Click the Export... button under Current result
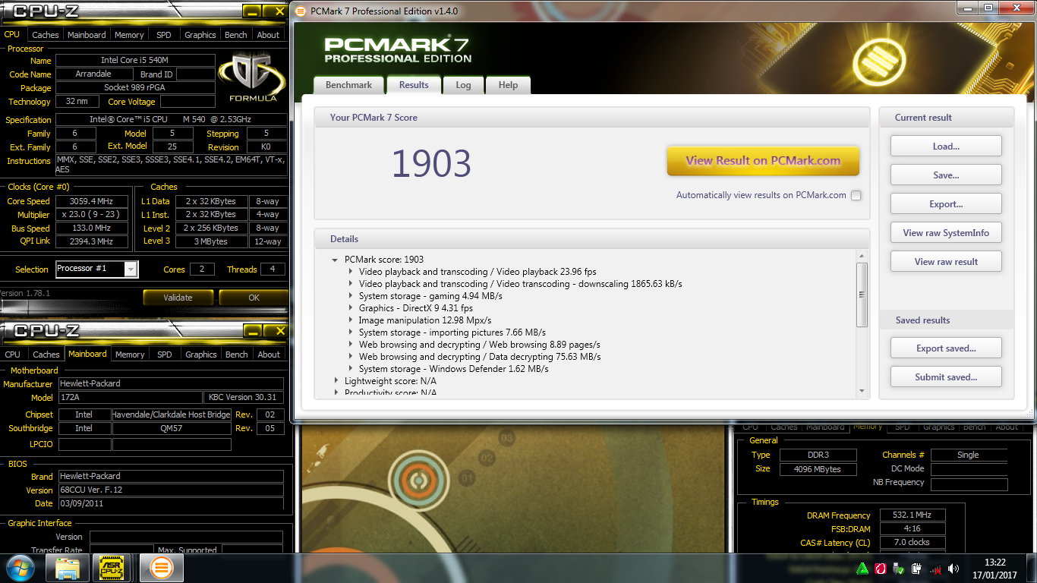The image size is (1037, 583). click(x=946, y=204)
